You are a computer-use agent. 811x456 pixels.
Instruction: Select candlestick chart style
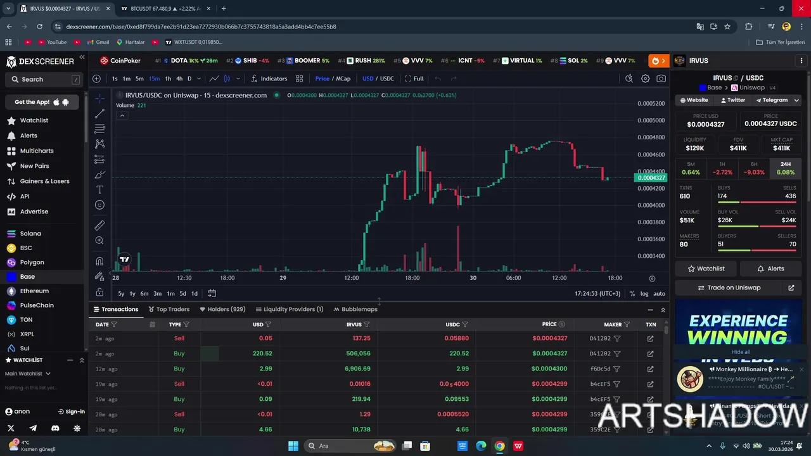227,79
